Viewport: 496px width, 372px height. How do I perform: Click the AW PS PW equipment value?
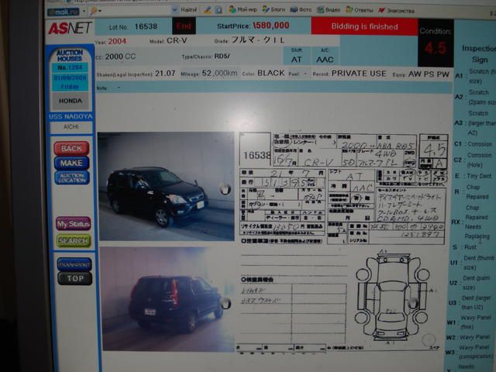coord(429,74)
